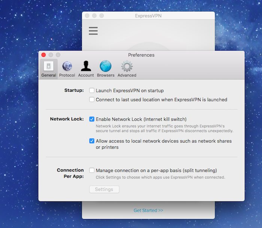Enable split tunneling per-app checkbox
This screenshot has height=228, width=262.
pyautogui.click(x=92, y=170)
